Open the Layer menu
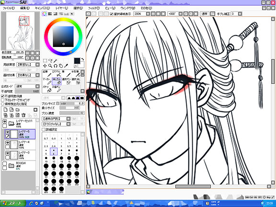This screenshot has height=207, width=276. pos(62,8)
